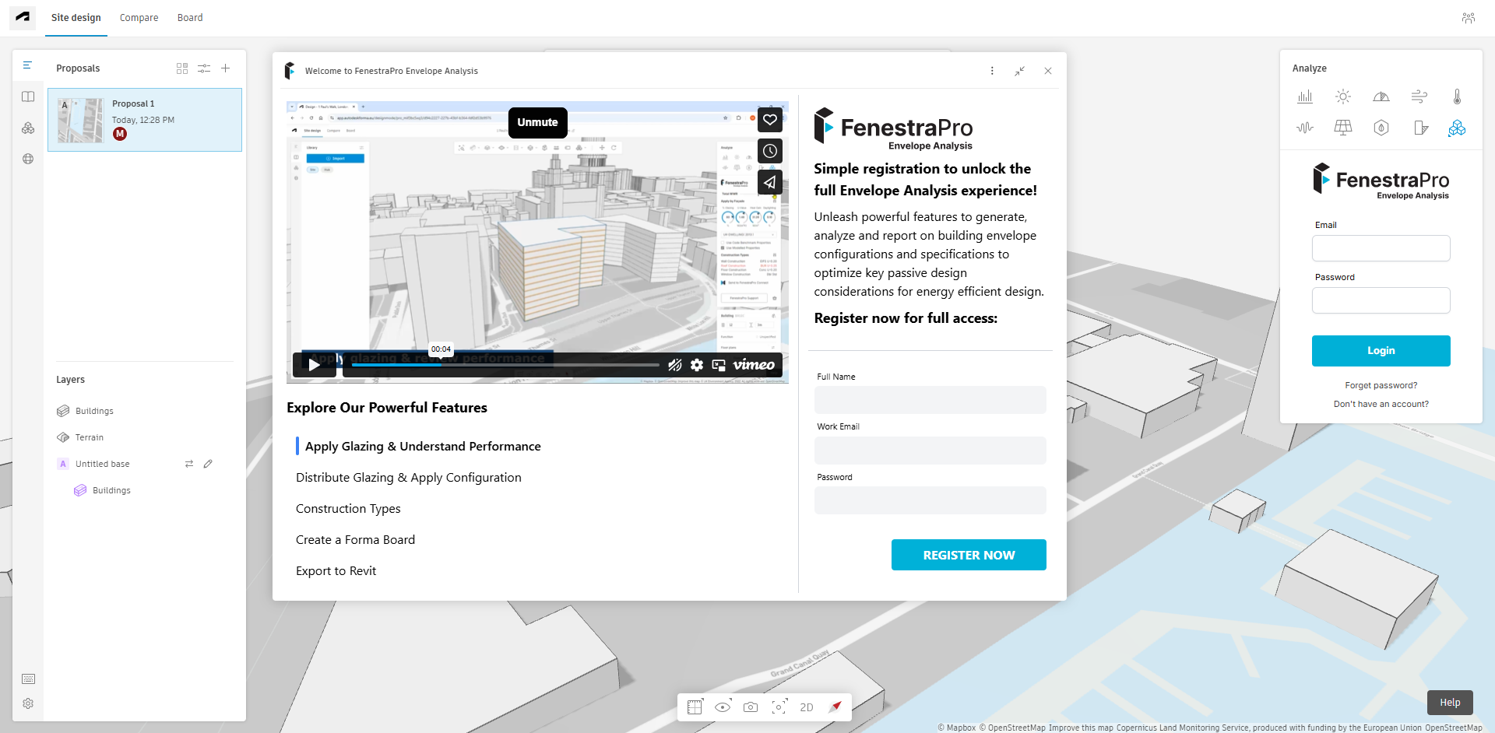This screenshot has height=733, width=1495.
Task: Toggle 2D view mode
Action: point(807,707)
